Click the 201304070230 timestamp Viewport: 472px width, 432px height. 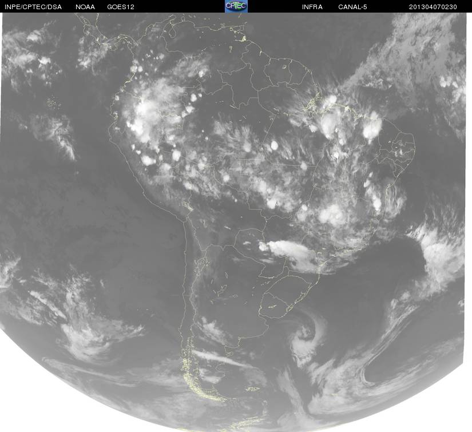[433, 7]
